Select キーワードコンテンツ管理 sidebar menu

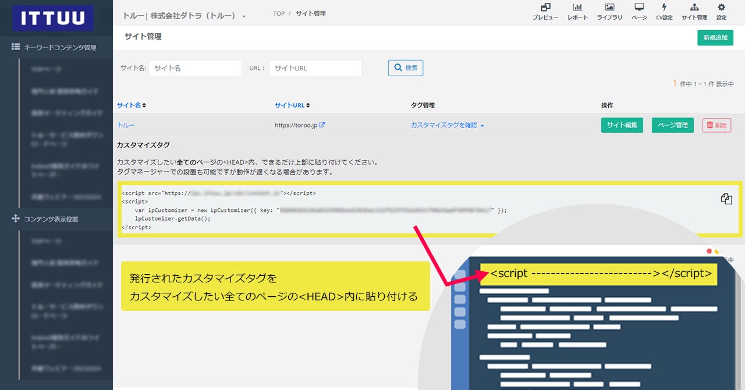pyautogui.click(x=54, y=48)
